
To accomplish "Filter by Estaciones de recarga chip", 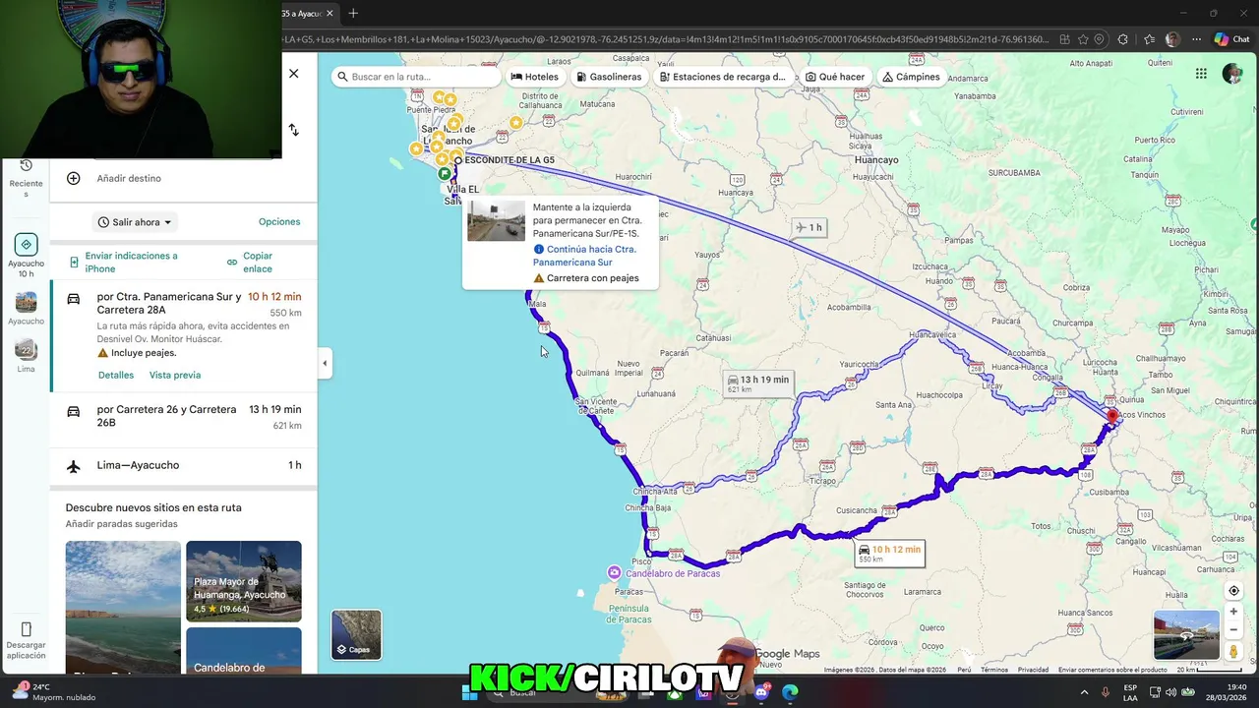I will (x=723, y=77).
